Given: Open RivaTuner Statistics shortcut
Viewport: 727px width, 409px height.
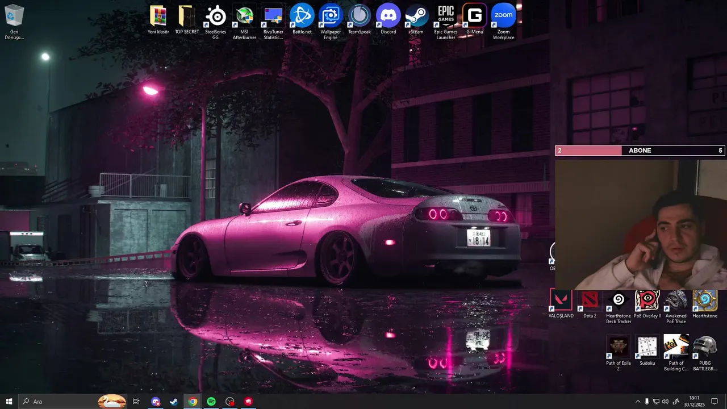Looking at the screenshot, I should click(x=273, y=22).
